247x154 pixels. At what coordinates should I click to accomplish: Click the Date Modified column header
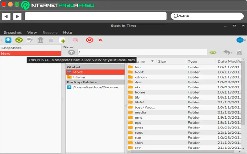tap(228, 61)
